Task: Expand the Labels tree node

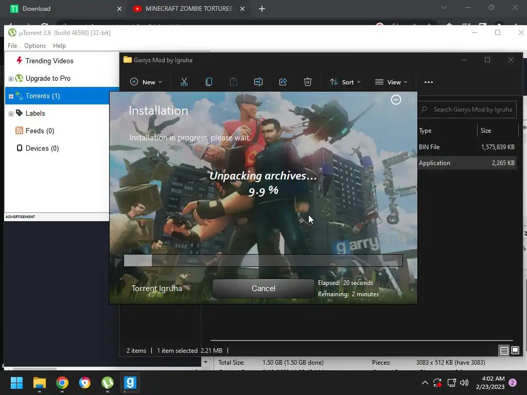Action: [11, 114]
